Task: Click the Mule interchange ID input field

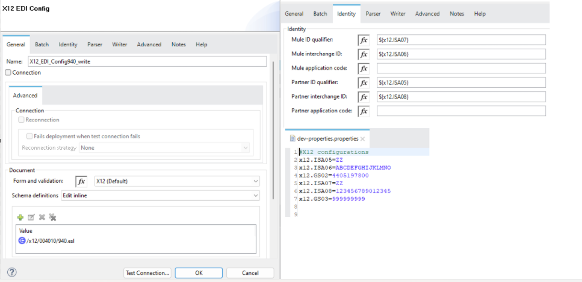Action: (462, 54)
